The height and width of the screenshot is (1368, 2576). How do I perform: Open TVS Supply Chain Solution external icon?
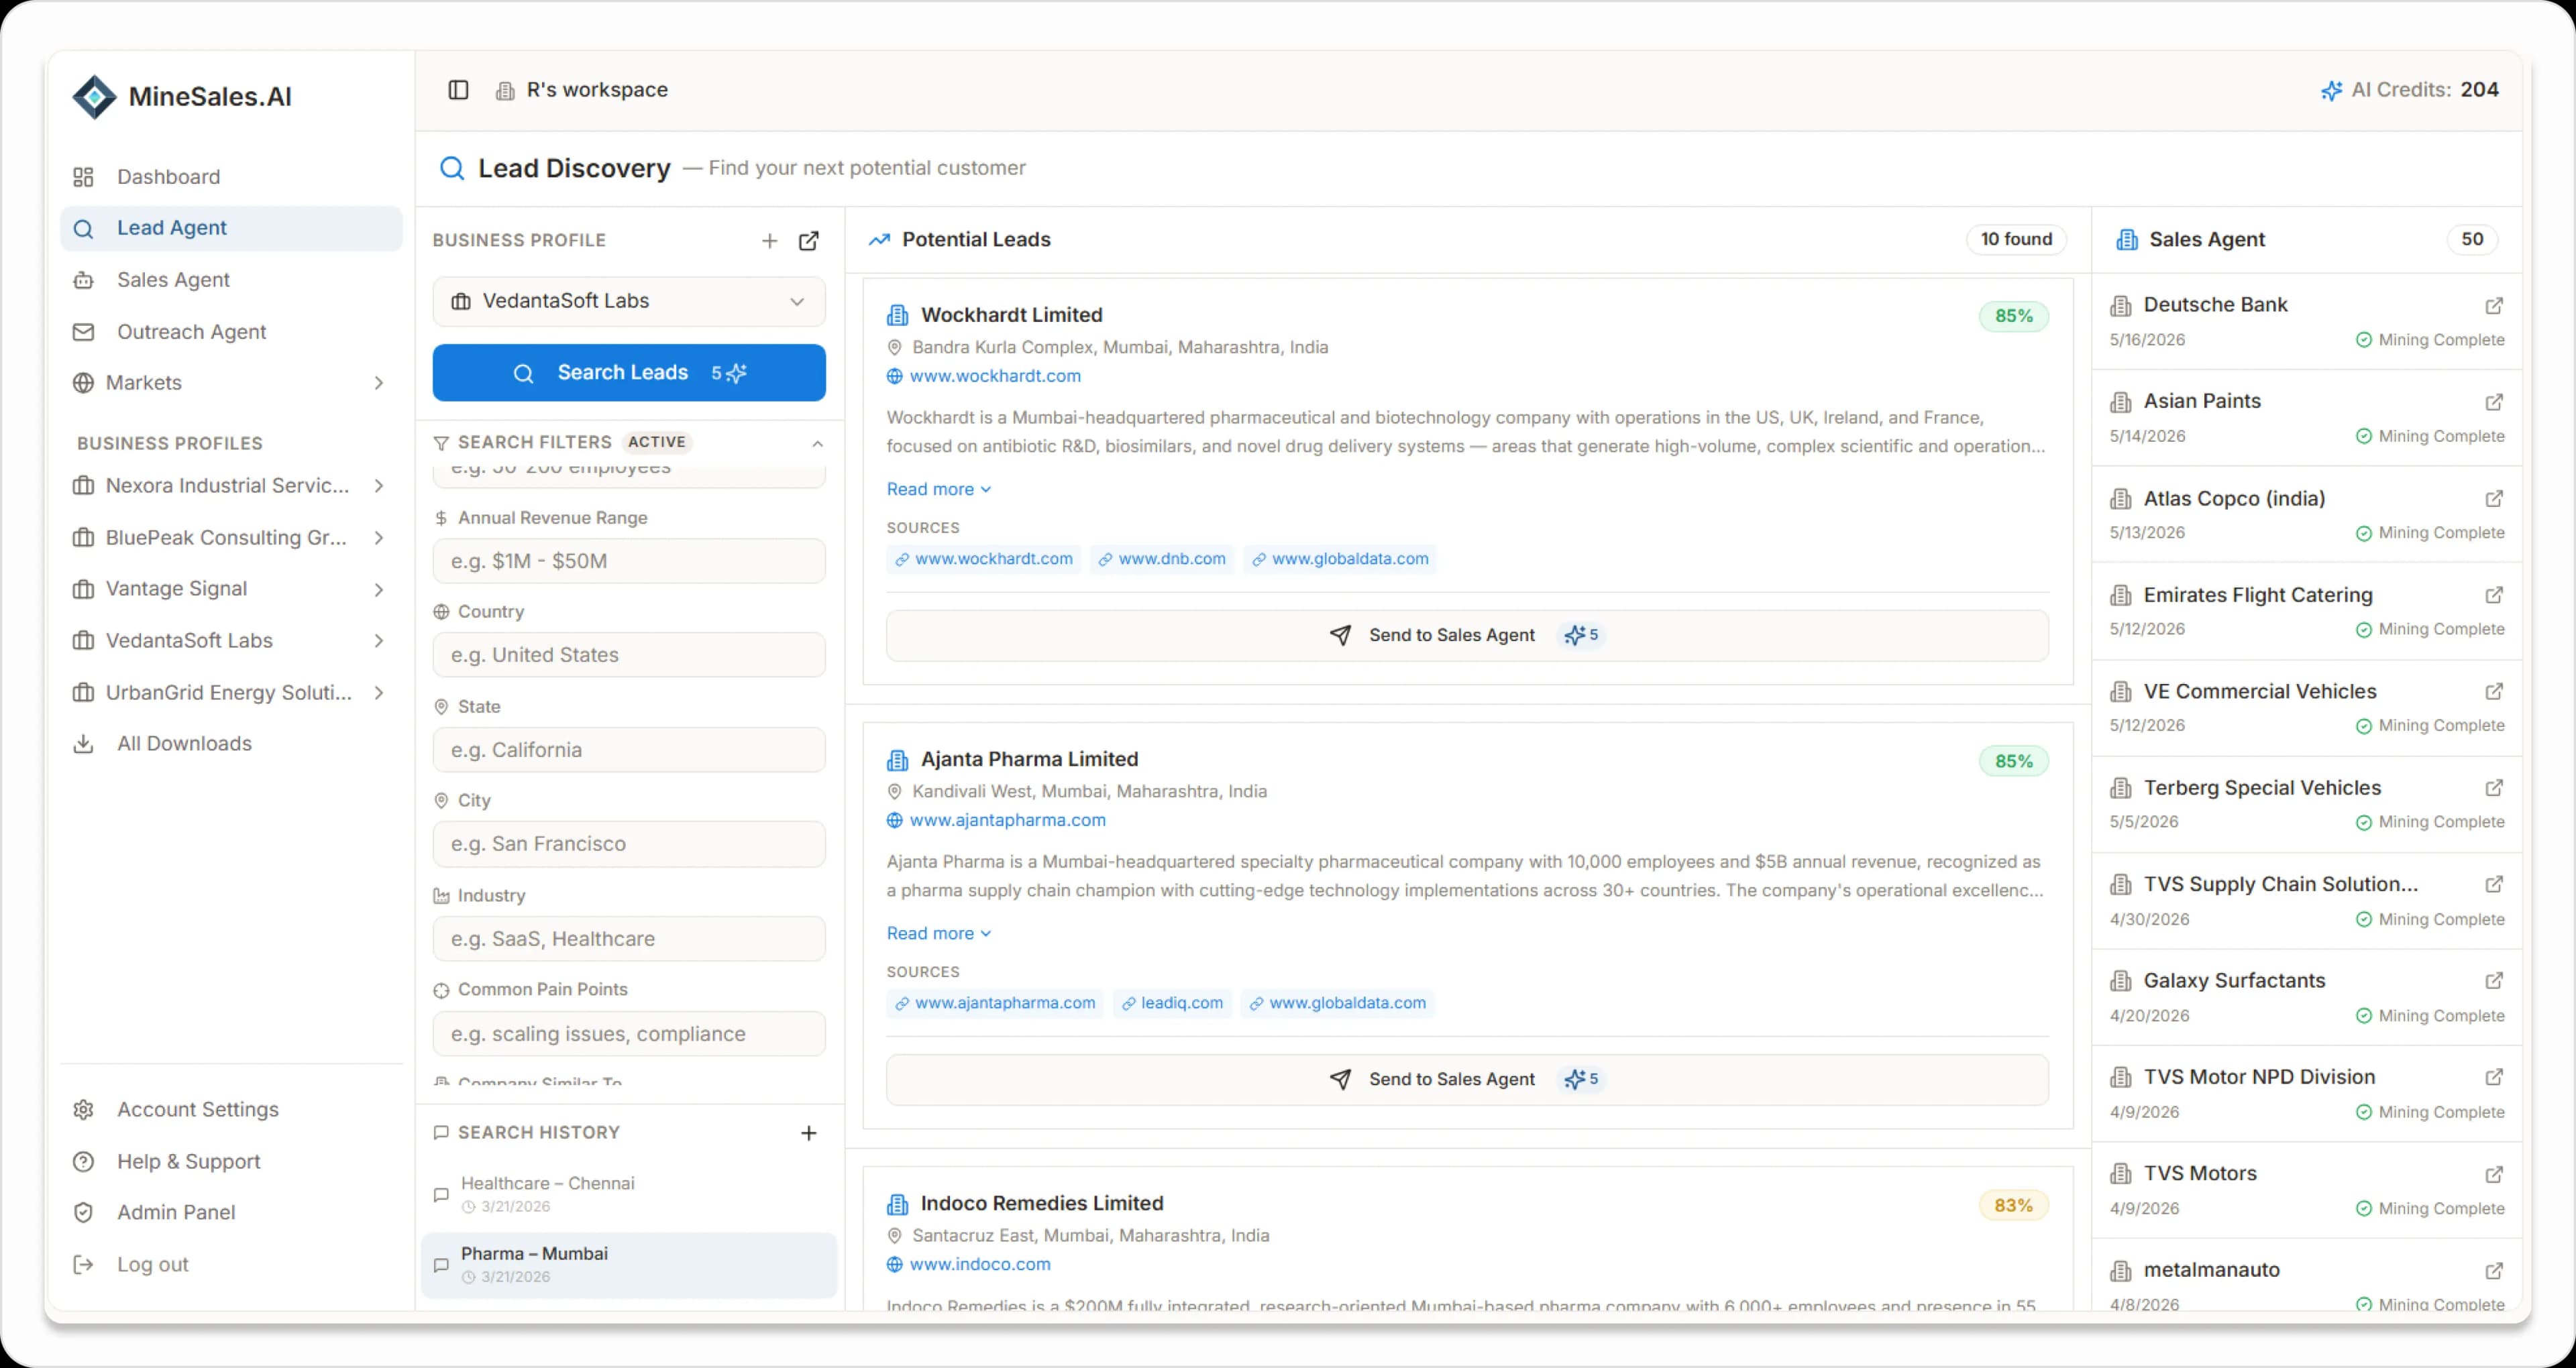tap(2494, 885)
